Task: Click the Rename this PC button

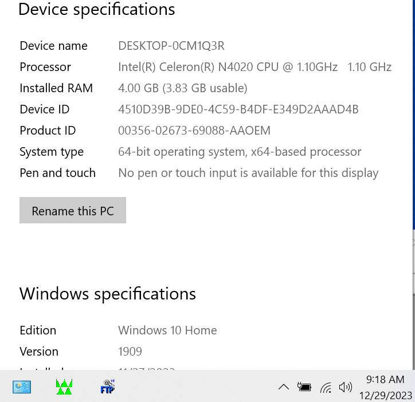Action: (x=73, y=210)
